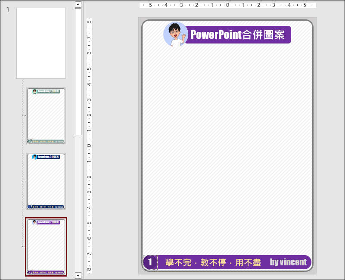Click the footer text '學不完．教不停．用不盡'
The height and width of the screenshot is (280, 345).
pyautogui.click(x=213, y=262)
